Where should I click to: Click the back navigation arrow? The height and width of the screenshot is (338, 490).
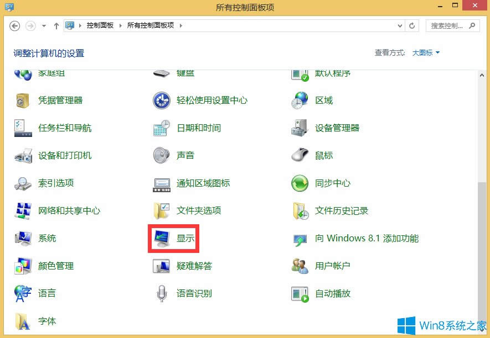[15, 25]
